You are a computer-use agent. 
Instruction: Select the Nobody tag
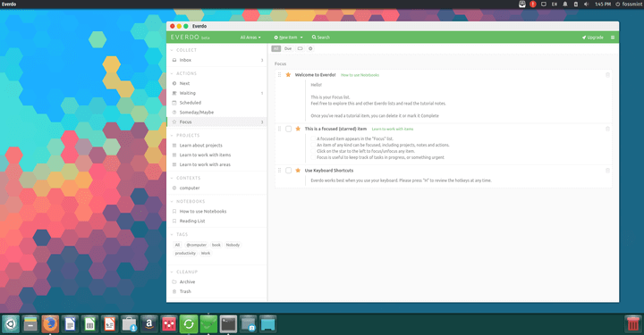pos(233,245)
